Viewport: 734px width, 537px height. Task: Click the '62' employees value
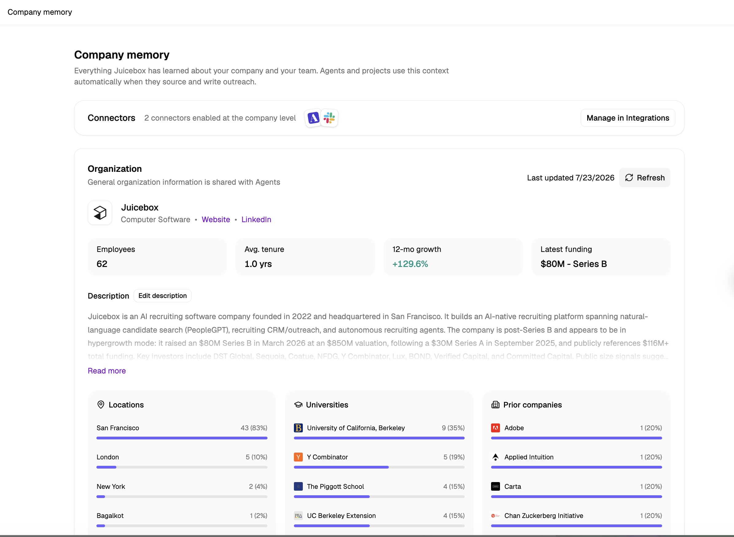tap(102, 264)
